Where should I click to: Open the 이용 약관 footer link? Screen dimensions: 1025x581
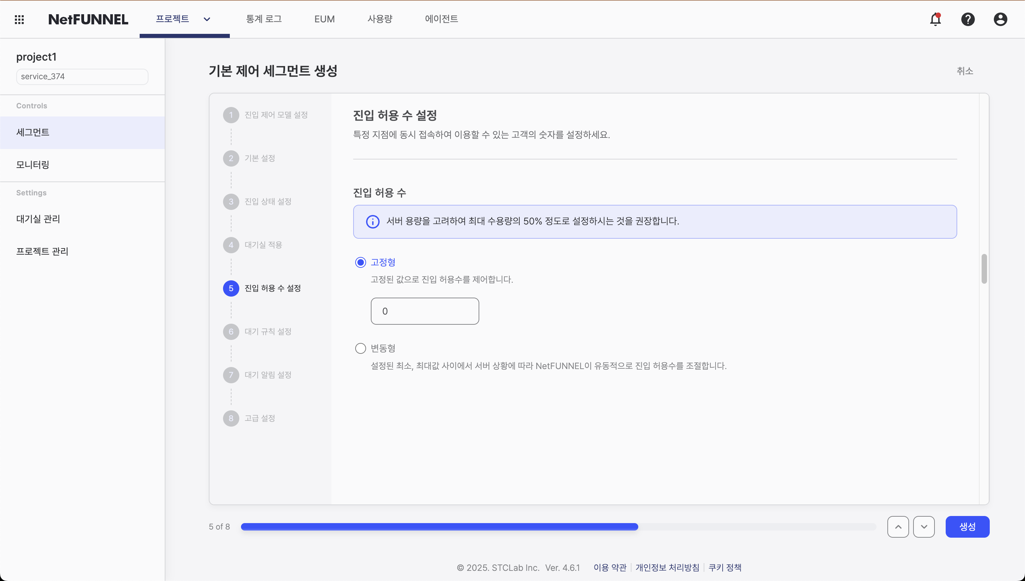click(x=609, y=567)
